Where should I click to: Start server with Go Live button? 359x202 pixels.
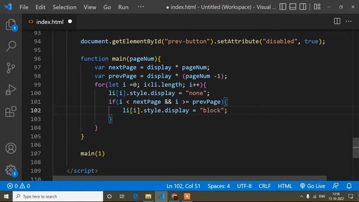coord(312,186)
